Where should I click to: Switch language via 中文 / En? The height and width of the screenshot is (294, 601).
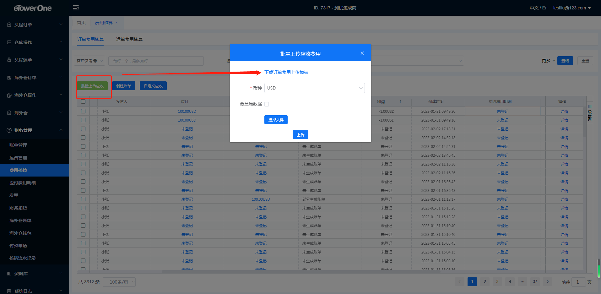click(539, 8)
